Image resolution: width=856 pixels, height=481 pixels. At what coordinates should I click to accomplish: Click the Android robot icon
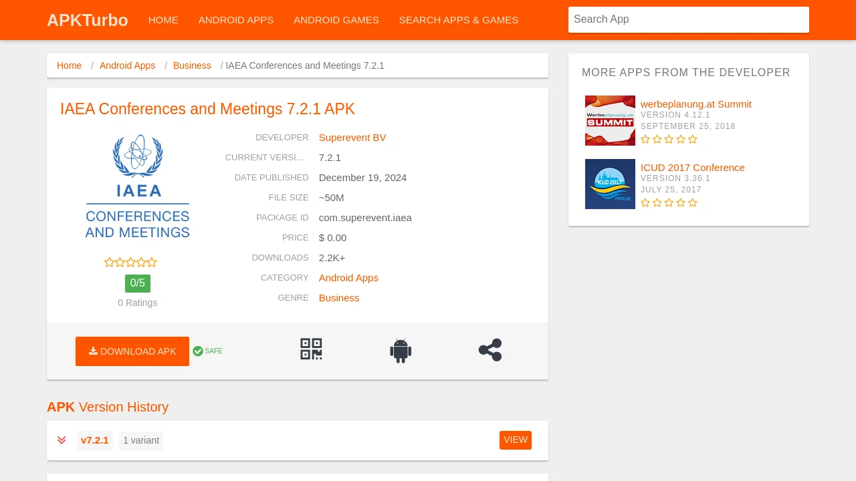(401, 351)
